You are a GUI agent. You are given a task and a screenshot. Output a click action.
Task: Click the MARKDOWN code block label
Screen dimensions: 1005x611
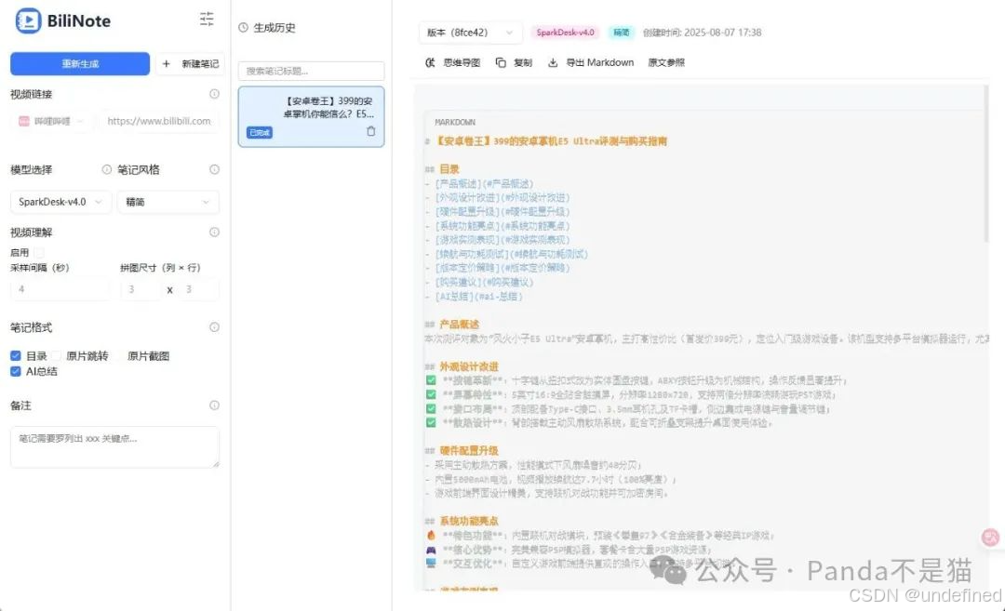(x=455, y=123)
